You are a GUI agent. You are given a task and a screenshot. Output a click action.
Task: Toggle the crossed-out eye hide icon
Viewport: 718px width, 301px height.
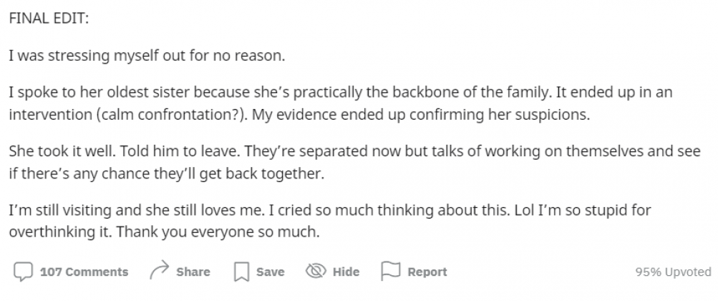tap(316, 271)
